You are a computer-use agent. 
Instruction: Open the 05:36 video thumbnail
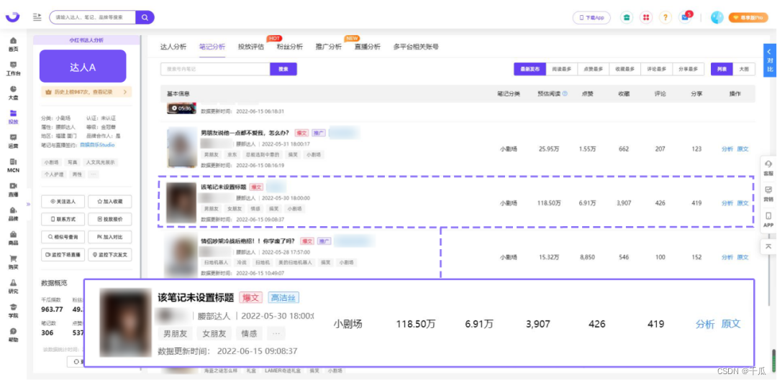tap(181, 108)
